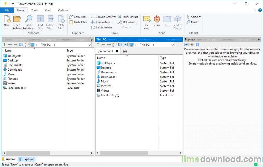263x167 pixels.
Task: Toggle the details view icon in left pane
Action: click(27, 44)
